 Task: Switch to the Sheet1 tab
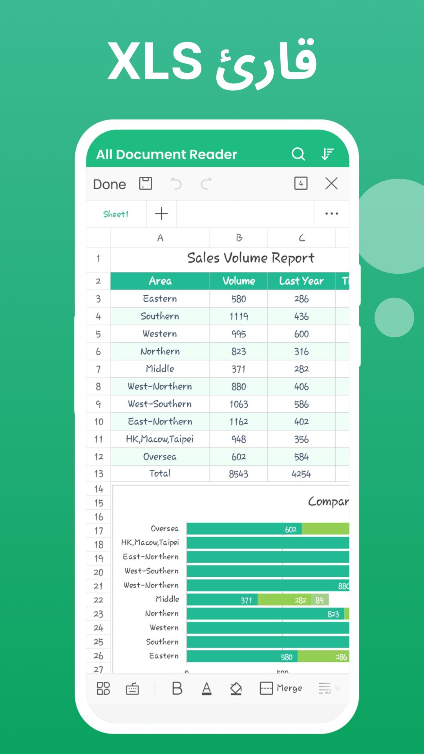(x=116, y=214)
